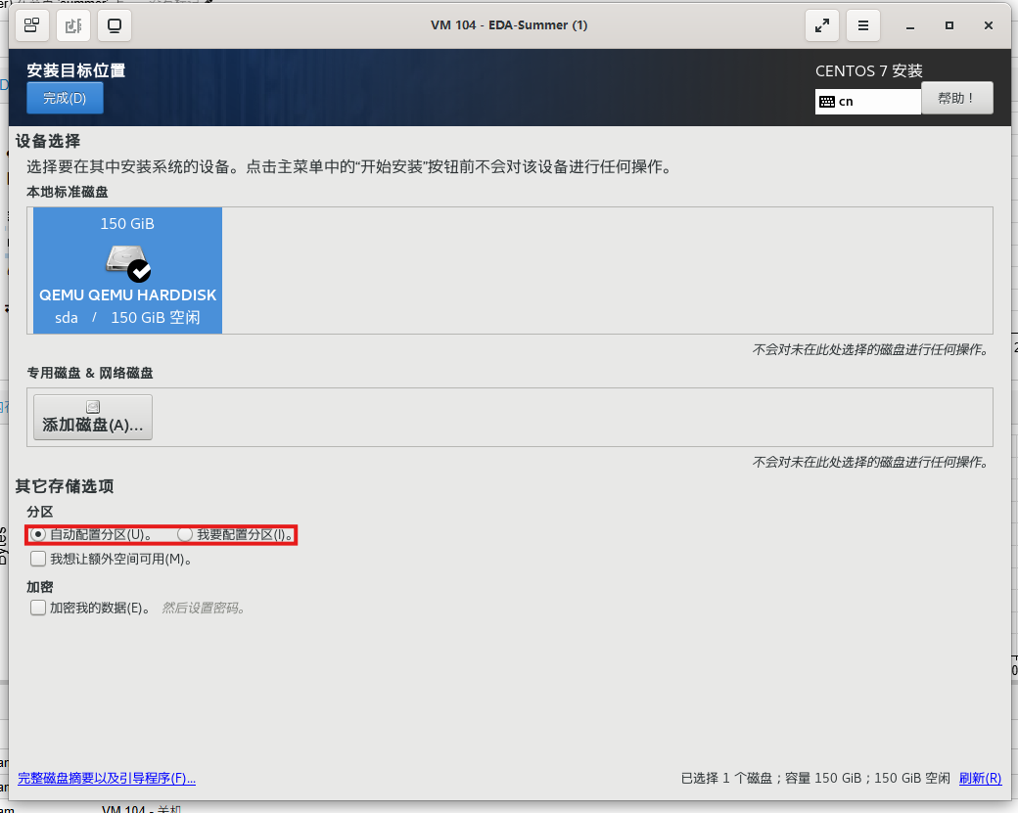1018x813 pixels.
Task: Toggle fullscreen with the expand arrows icon
Action: pyautogui.click(x=821, y=25)
